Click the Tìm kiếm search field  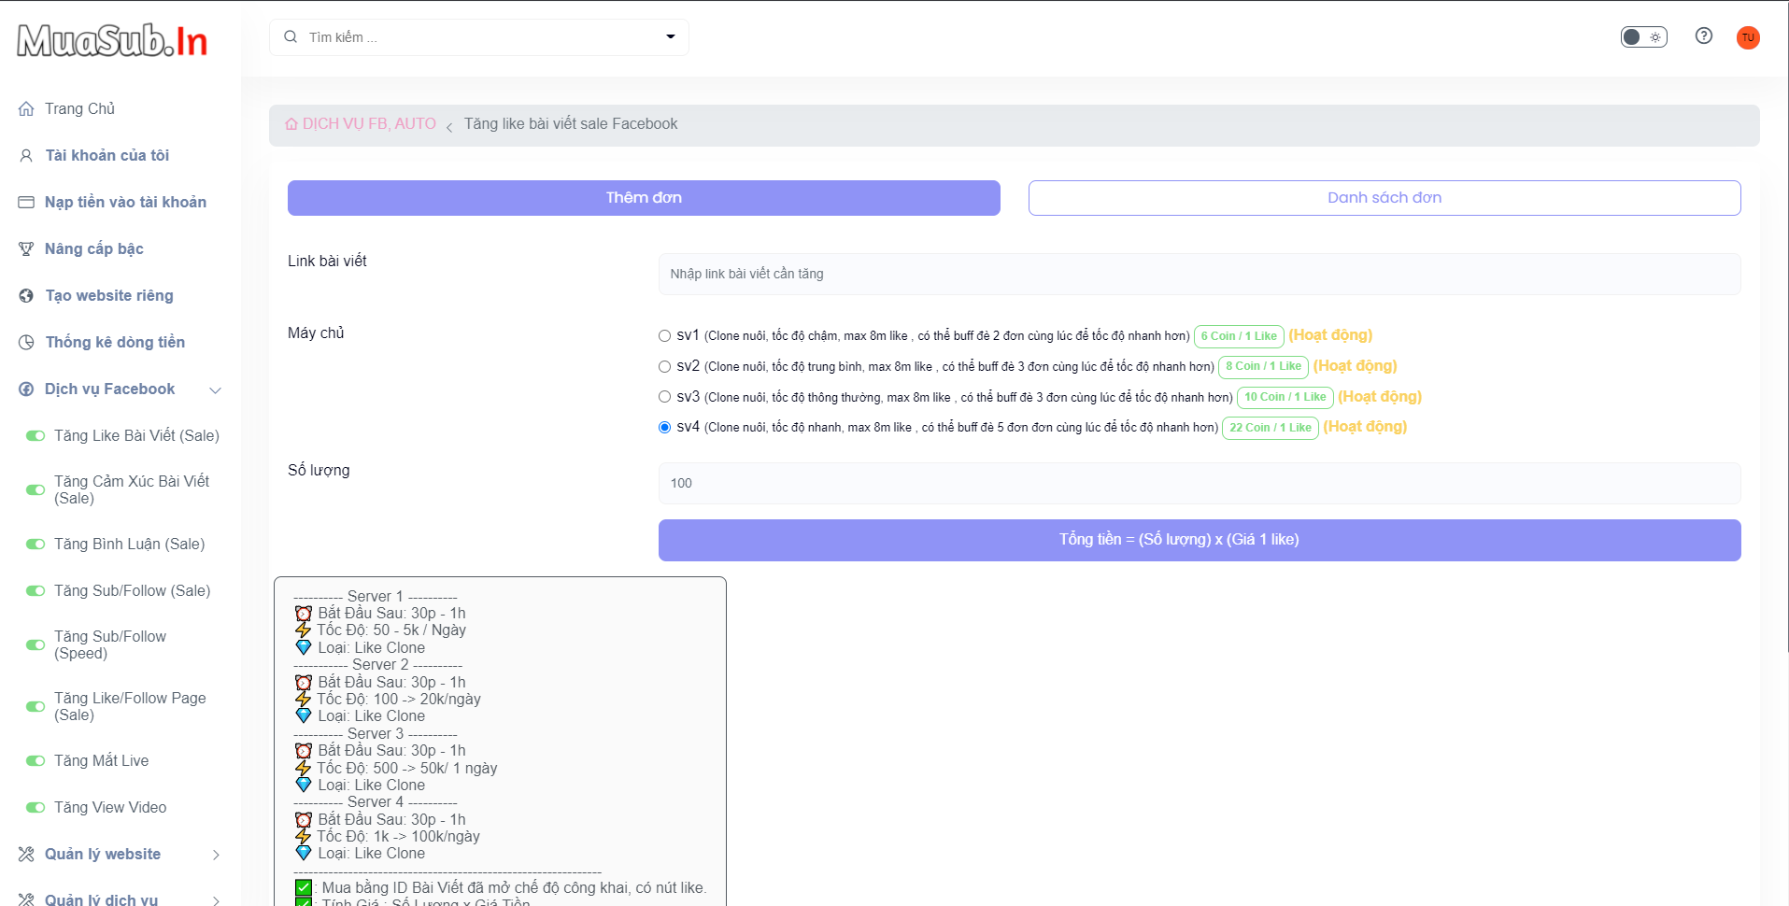click(479, 37)
